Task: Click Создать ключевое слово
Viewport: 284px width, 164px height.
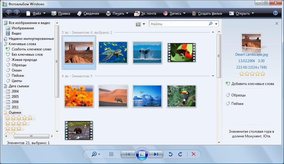Action: (x=31, y=49)
